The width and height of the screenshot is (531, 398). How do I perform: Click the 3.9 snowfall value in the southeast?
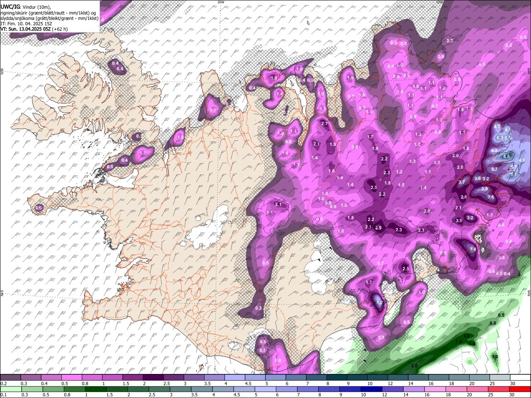tap(485, 189)
